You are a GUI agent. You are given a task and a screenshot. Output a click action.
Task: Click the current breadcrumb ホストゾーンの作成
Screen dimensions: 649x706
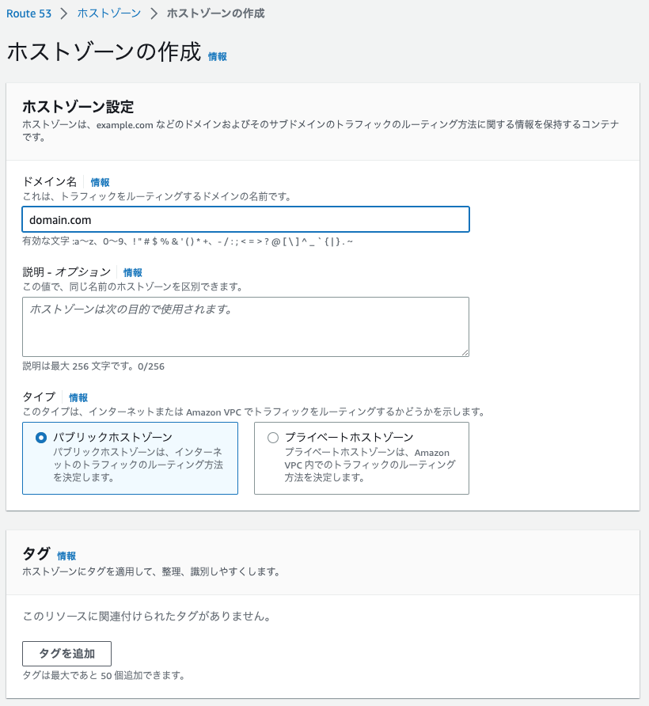click(216, 13)
